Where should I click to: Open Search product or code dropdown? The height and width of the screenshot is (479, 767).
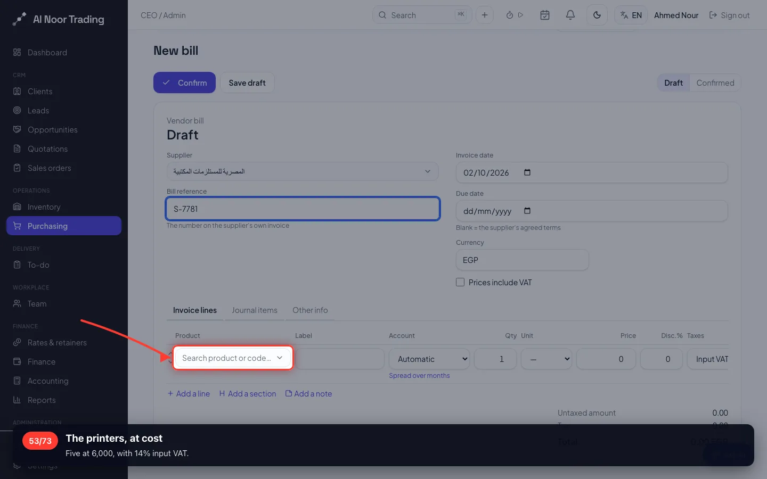click(x=233, y=358)
